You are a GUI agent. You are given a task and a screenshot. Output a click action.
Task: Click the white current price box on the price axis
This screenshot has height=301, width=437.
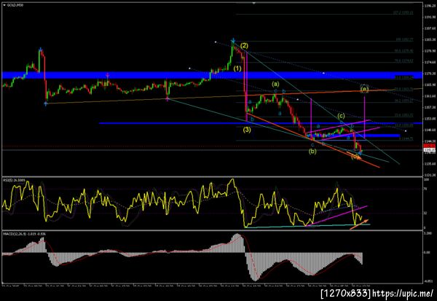(x=430, y=150)
